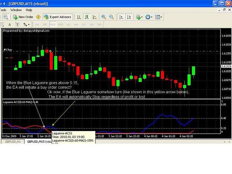Click the 0.15 indicator level label
Screen dimensions: 232x174
[x=223, y=128]
